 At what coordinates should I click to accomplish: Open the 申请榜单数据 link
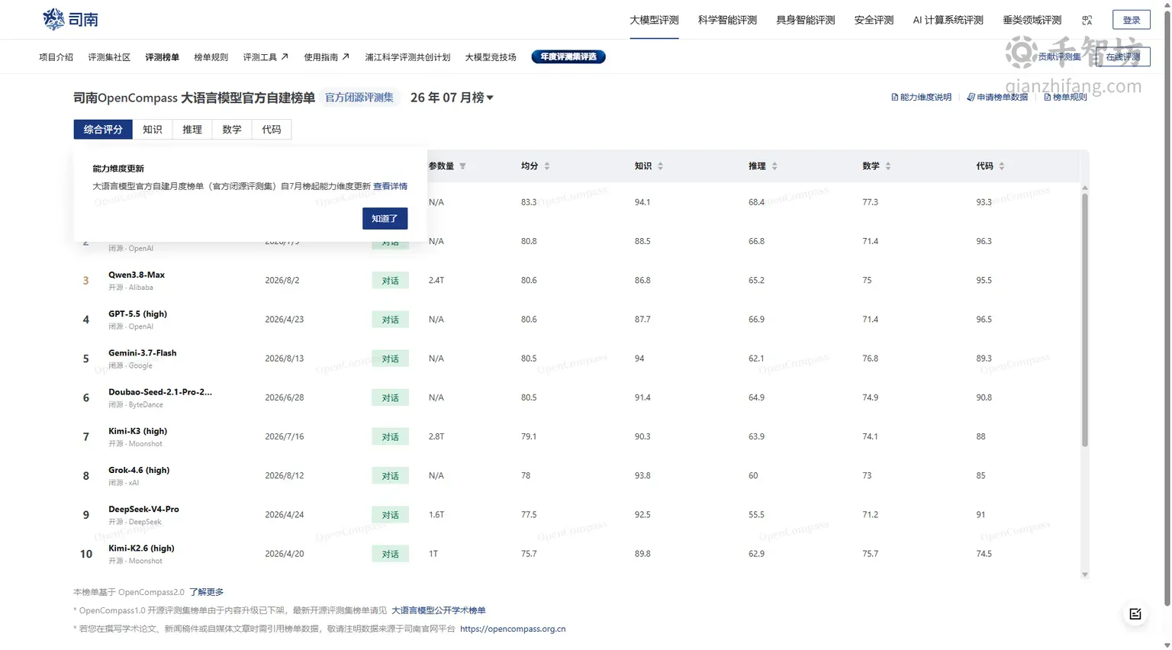pos(997,98)
